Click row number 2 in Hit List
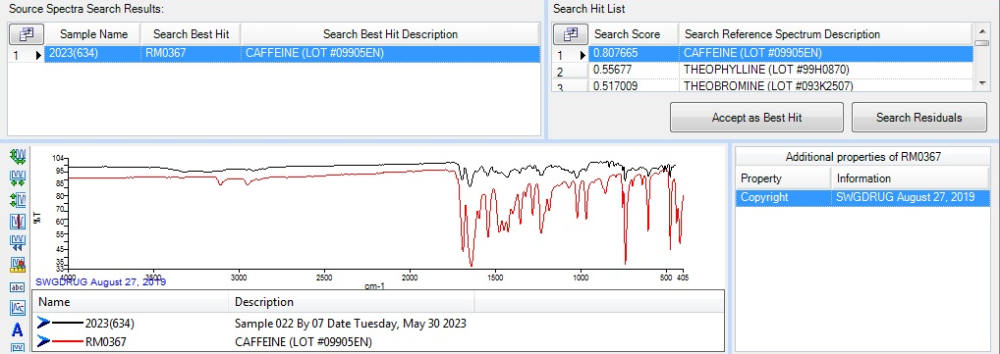Screen dimensions: 1000x354 pyautogui.click(x=570, y=71)
